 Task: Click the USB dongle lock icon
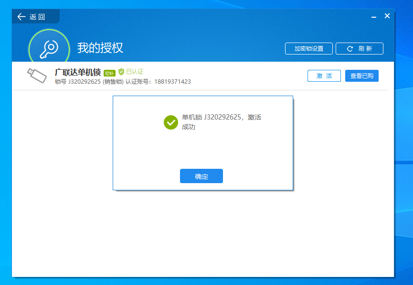[x=37, y=76]
